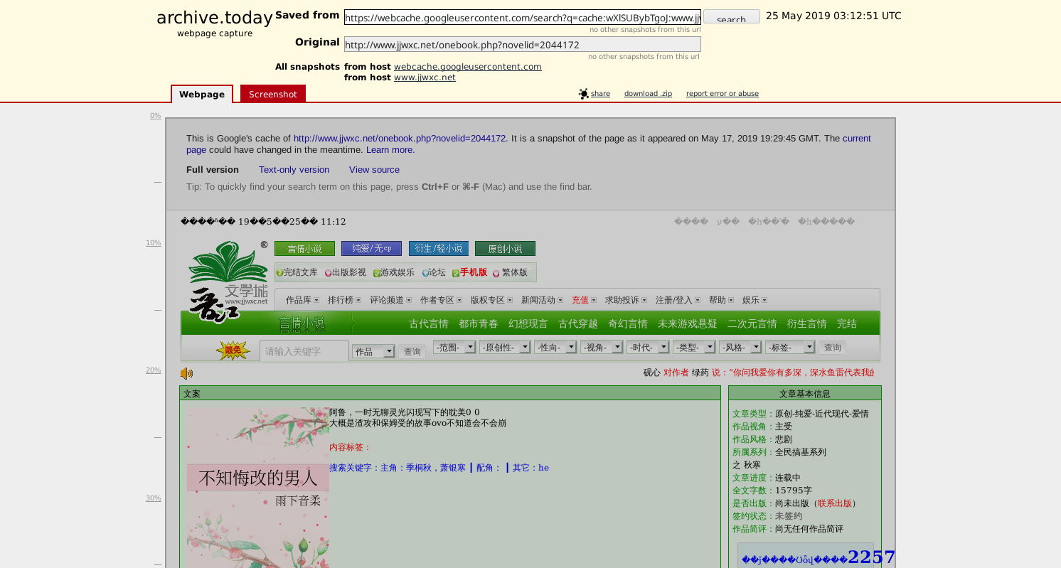This screenshot has height=568, width=1061.
Task: Click the archive.today share icon
Action: coord(584,94)
